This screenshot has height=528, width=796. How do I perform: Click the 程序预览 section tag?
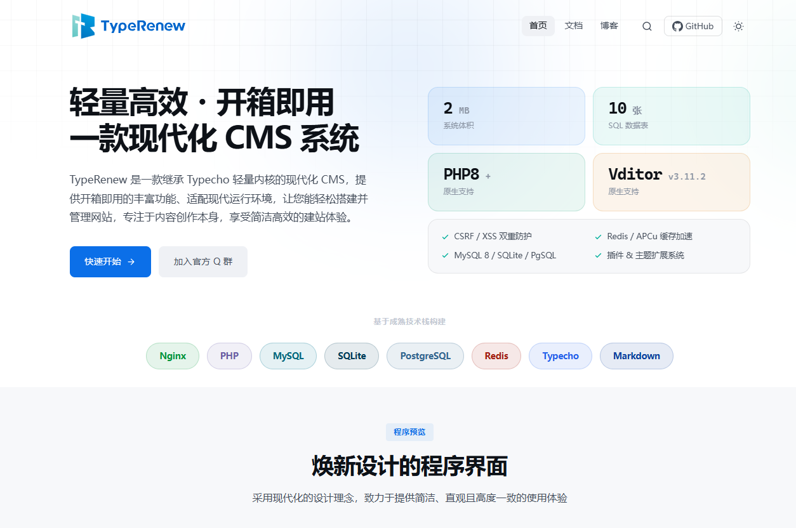point(409,432)
